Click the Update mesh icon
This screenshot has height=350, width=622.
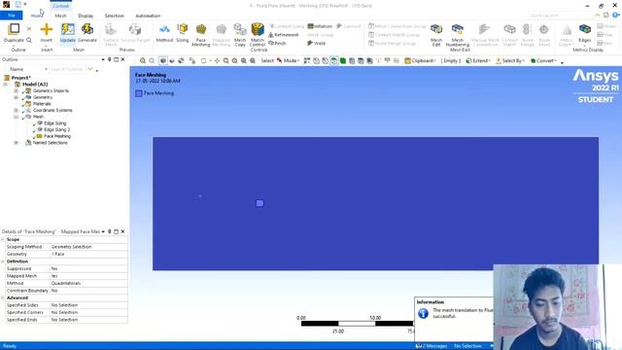[67, 29]
